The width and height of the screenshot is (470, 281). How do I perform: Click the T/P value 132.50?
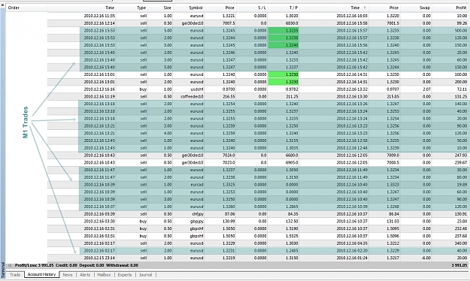292,222
